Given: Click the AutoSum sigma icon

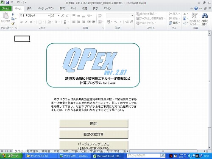Looking at the screenshot, I should (184, 14).
